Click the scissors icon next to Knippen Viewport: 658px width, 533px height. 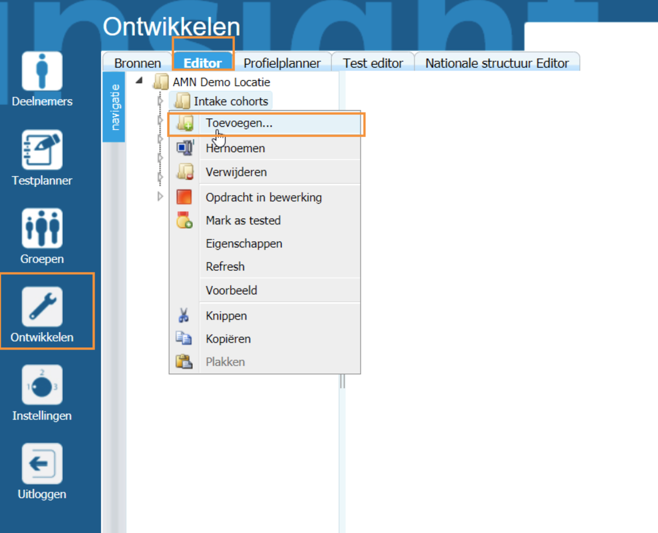click(x=184, y=316)
